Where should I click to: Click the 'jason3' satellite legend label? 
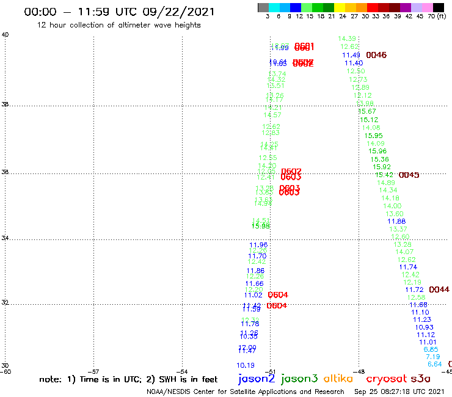tap(299, 379)
